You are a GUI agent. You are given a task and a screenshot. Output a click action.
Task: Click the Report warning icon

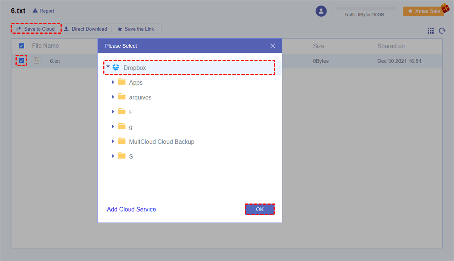[x=35, y=11]
